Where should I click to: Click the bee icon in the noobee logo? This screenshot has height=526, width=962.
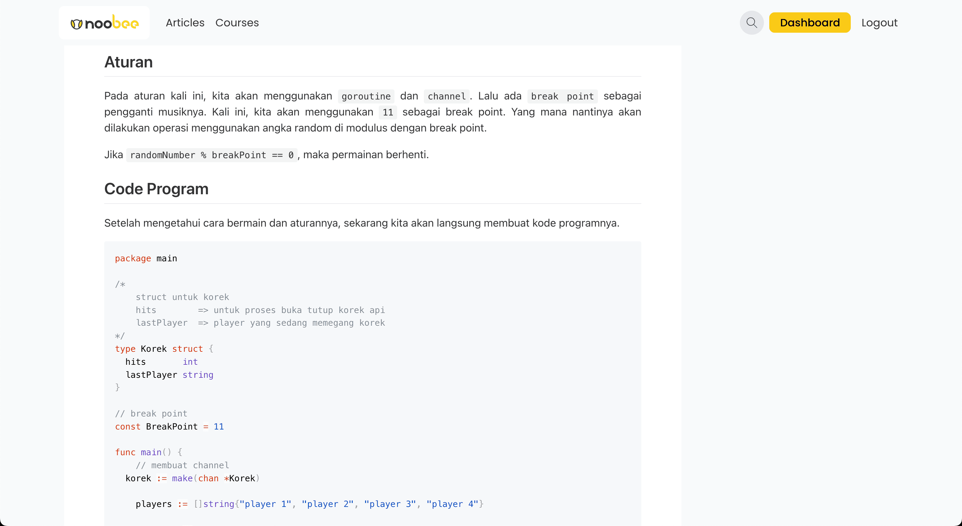click(76, 24)
